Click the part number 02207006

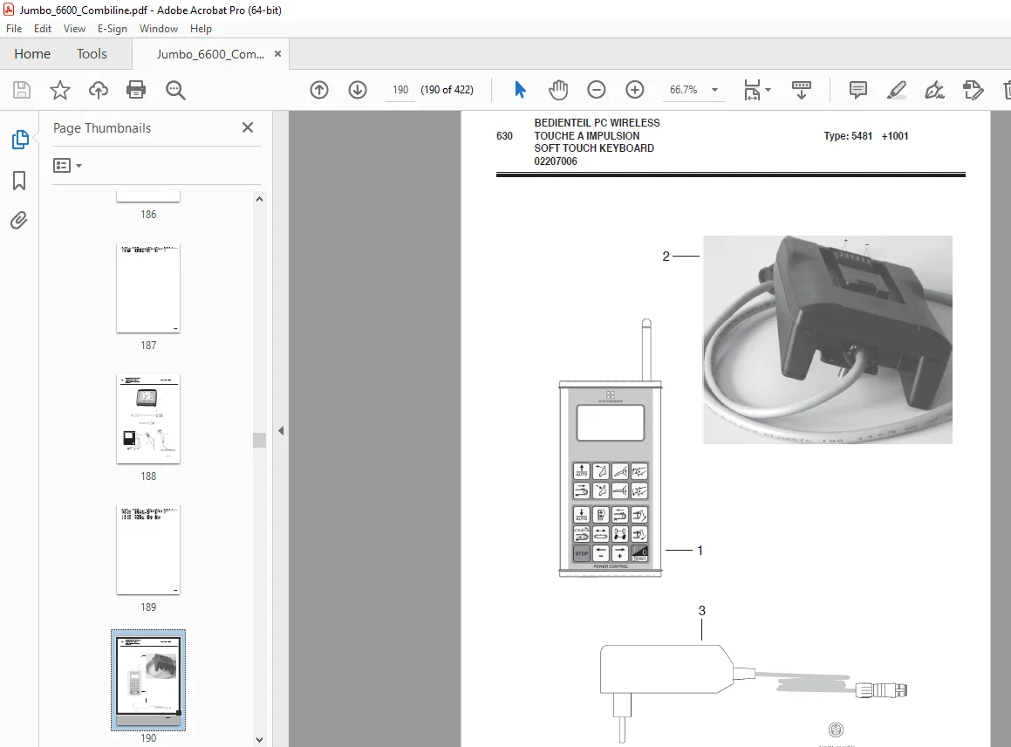(556, 161)
